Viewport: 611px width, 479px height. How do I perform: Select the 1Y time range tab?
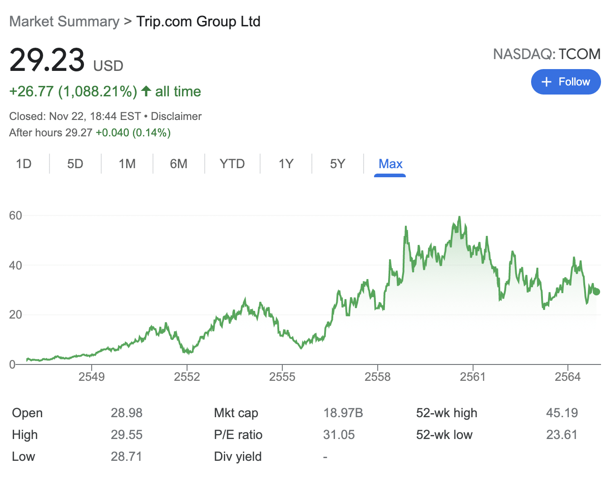click(x=286, y=164)
